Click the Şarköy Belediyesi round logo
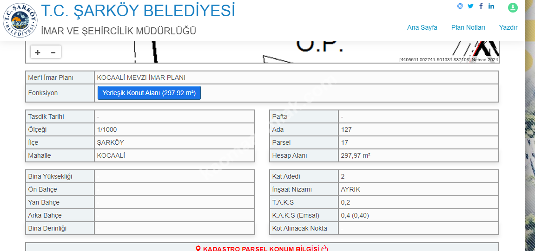The width and height of the screenshot is (535, 251). click(x=20, y=20)
